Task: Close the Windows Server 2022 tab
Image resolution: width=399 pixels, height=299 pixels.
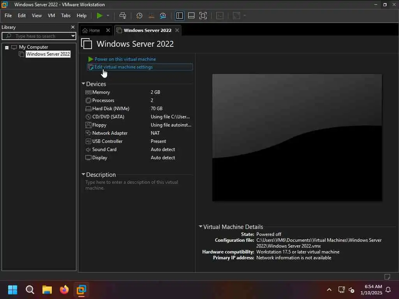Action: [177, 30]
